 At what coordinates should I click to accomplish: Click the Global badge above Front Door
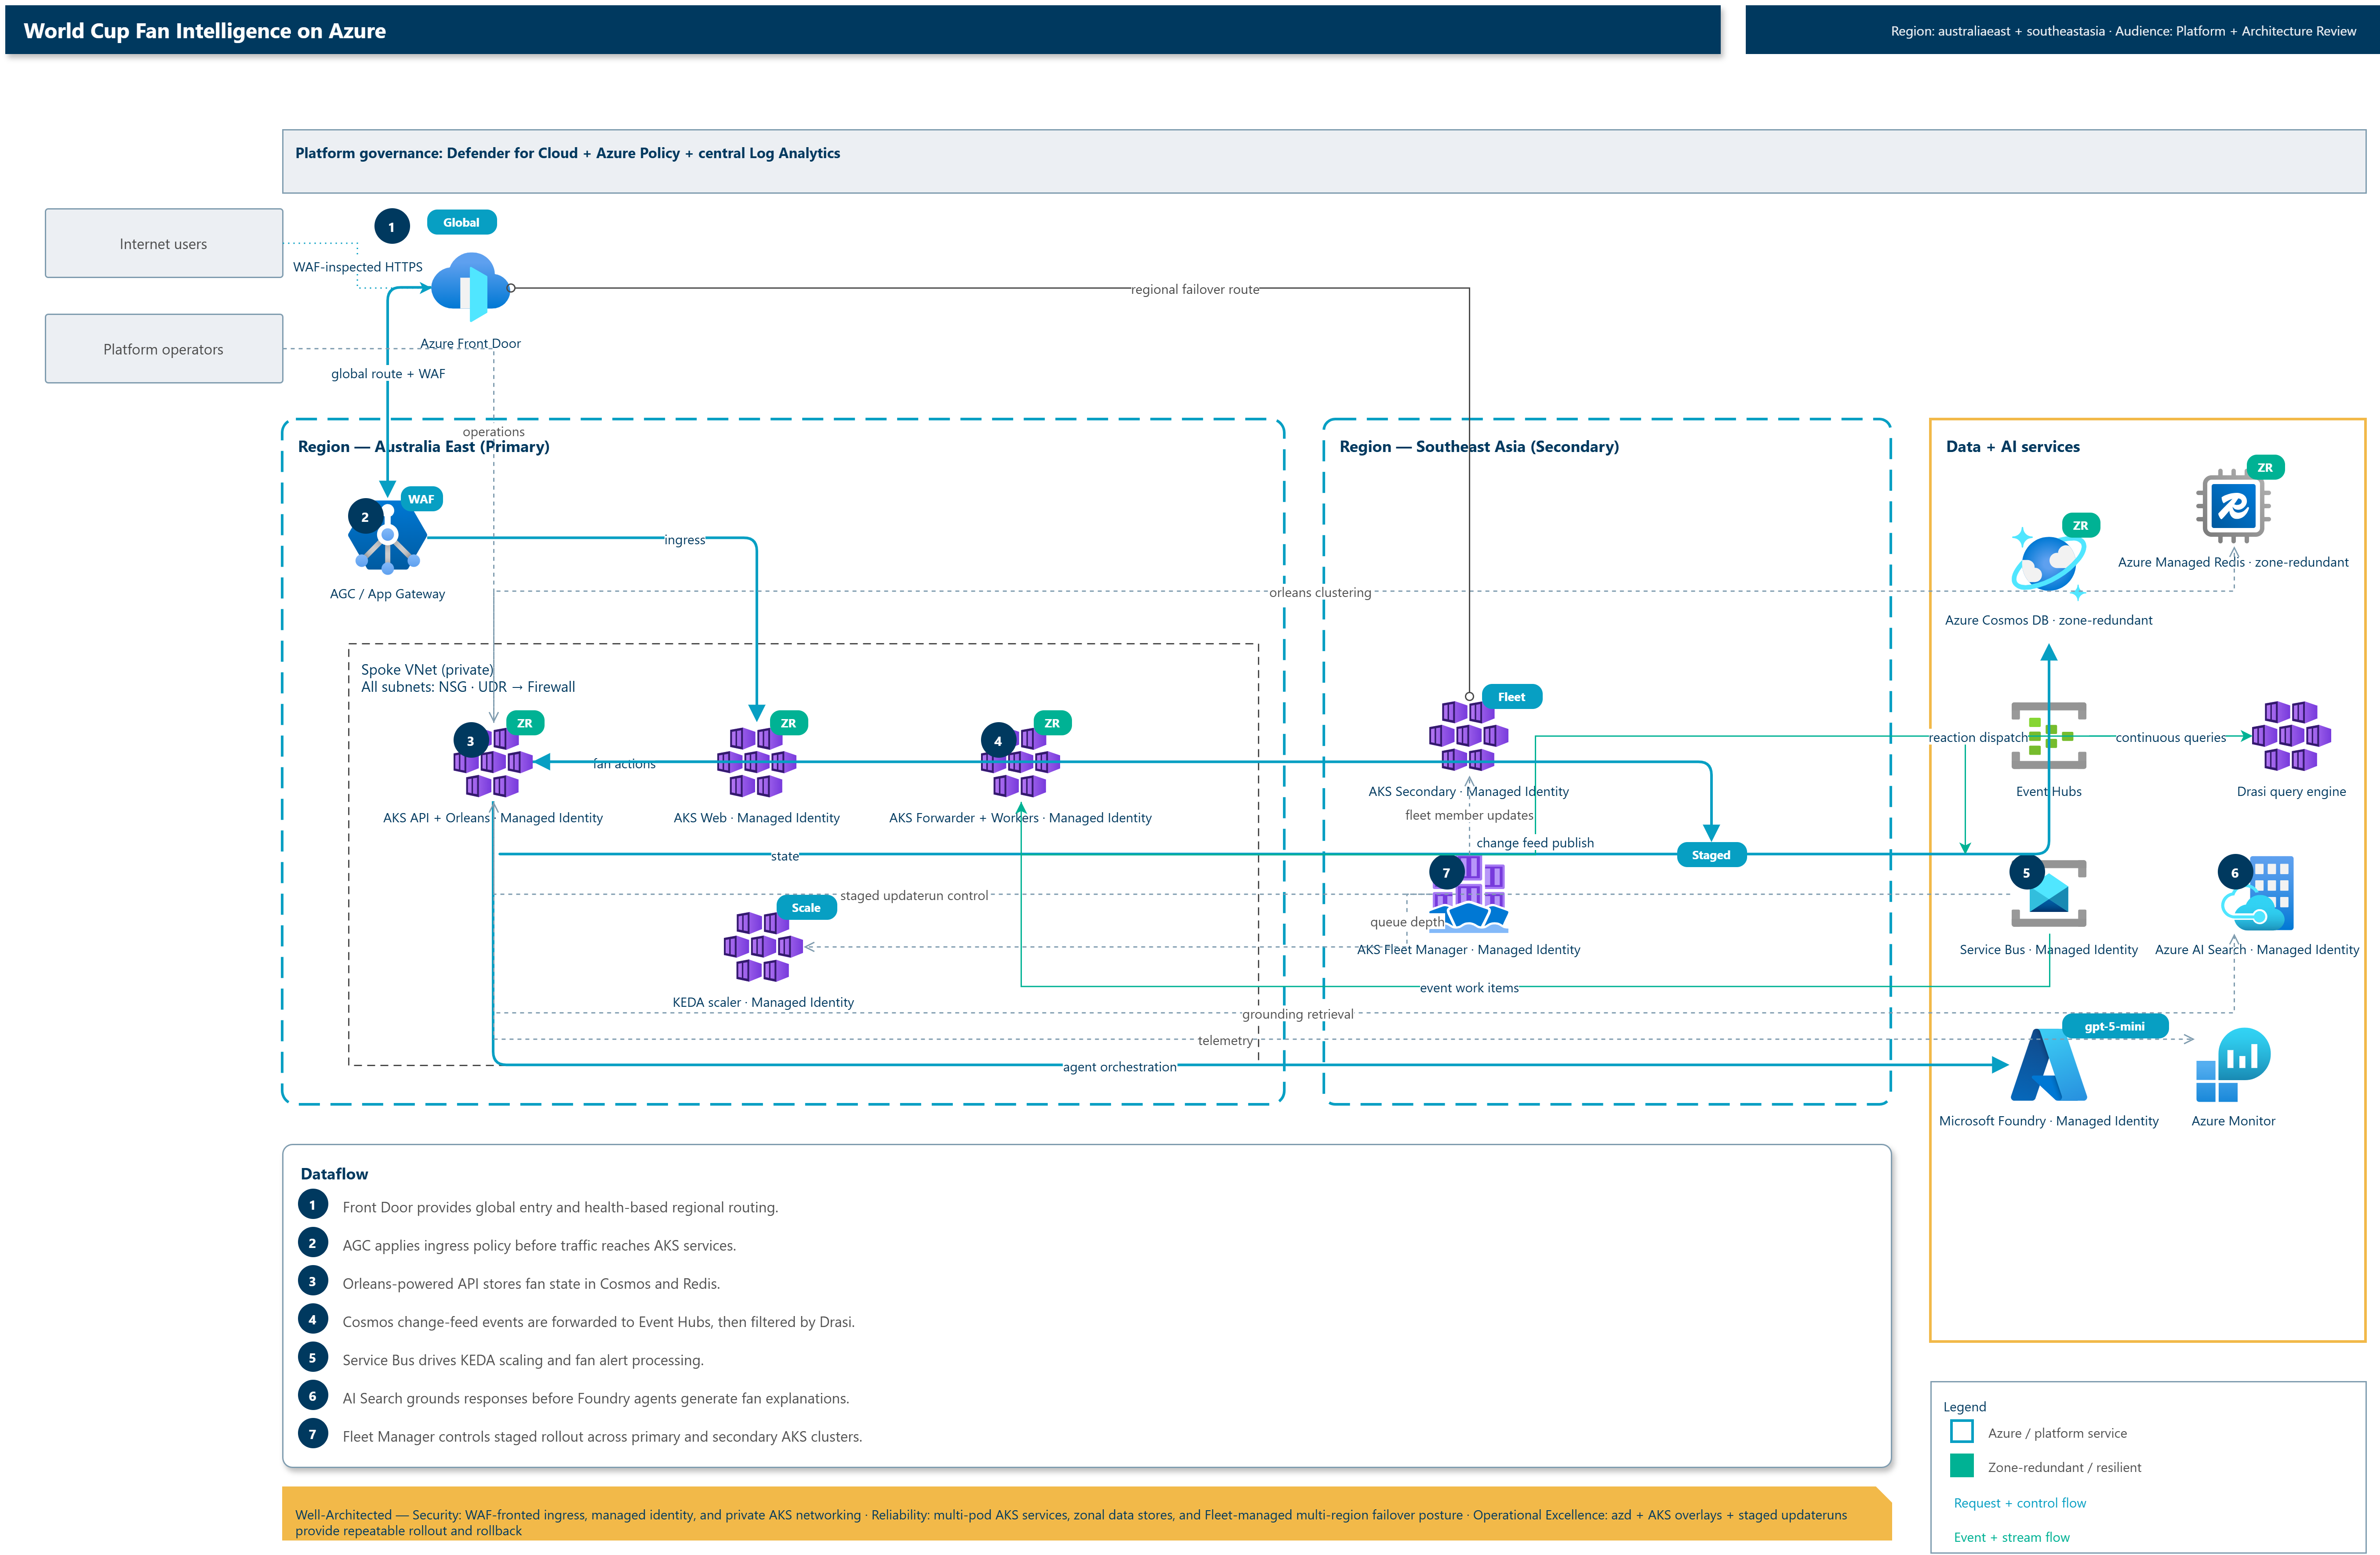(461, 222)
